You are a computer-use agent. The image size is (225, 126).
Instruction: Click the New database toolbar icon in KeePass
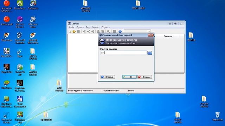(x=70, y=31)
